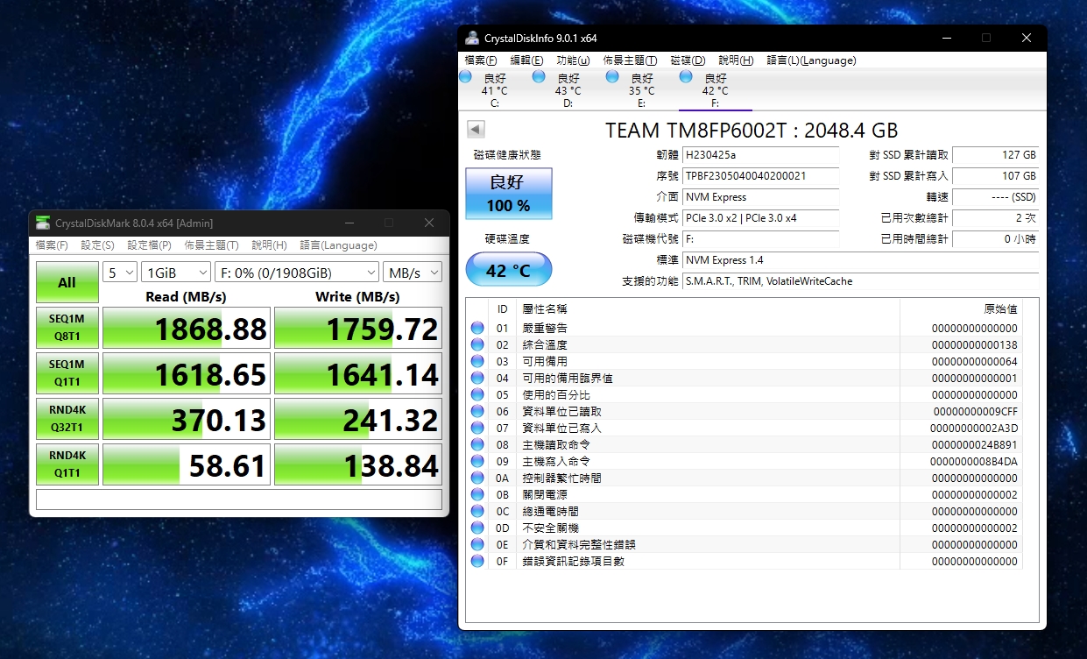Click the CrystalDiskMark title bar app icon
Viewport: 1087px width, 659px height.
(x=43, y=223)
